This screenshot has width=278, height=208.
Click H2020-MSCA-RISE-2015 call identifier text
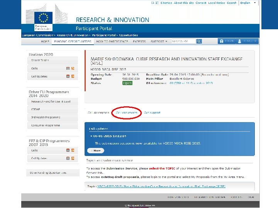coord(108,69)
